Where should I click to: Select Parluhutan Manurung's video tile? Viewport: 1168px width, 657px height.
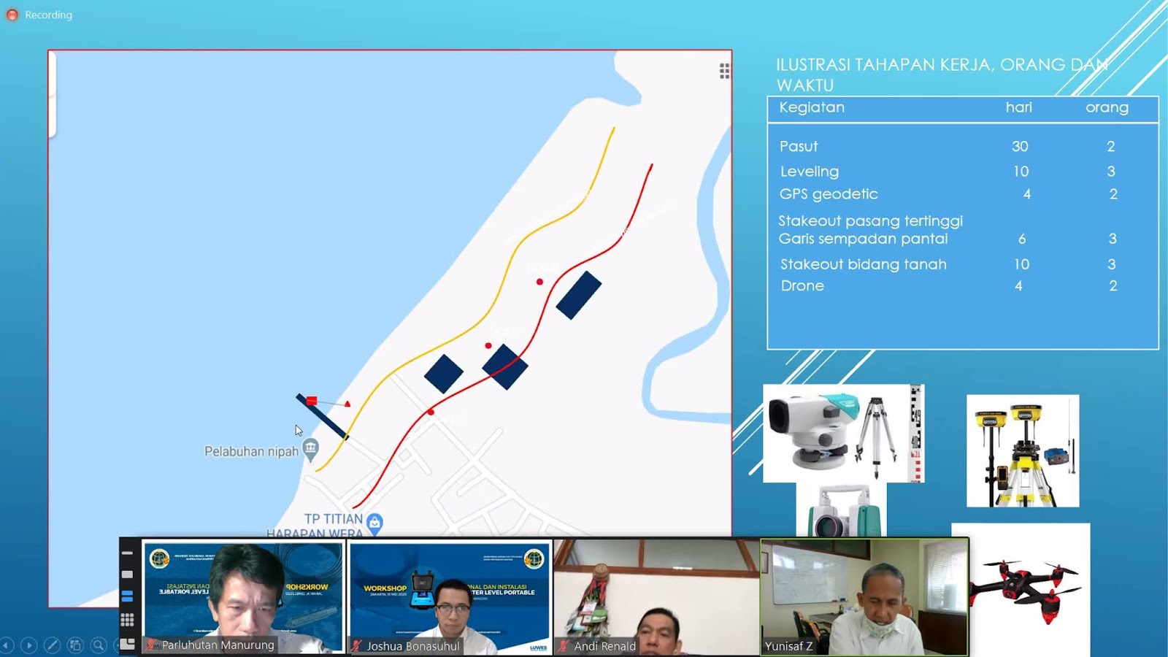click(x=242, y=596)
